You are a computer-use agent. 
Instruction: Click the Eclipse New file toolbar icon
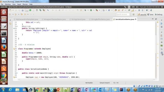10,10
